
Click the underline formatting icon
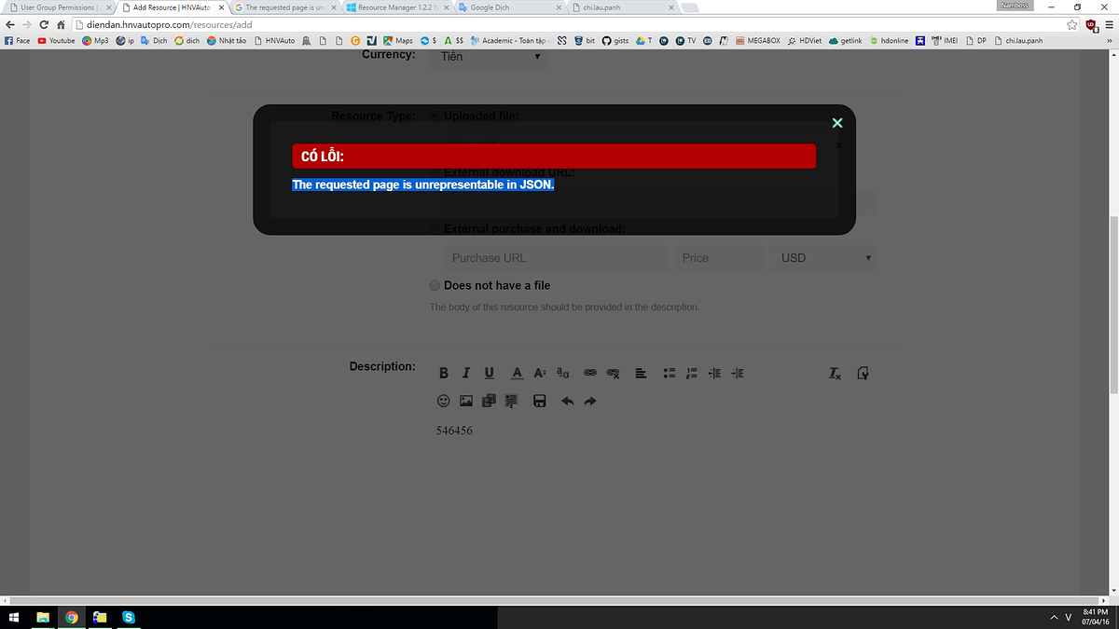click(490, 374)
